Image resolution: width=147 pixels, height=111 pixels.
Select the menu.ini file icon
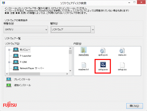(x=122, y=50)
